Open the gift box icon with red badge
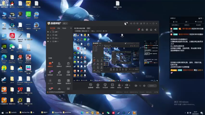This screenshot has width=205, height=115. click(138, 30)
